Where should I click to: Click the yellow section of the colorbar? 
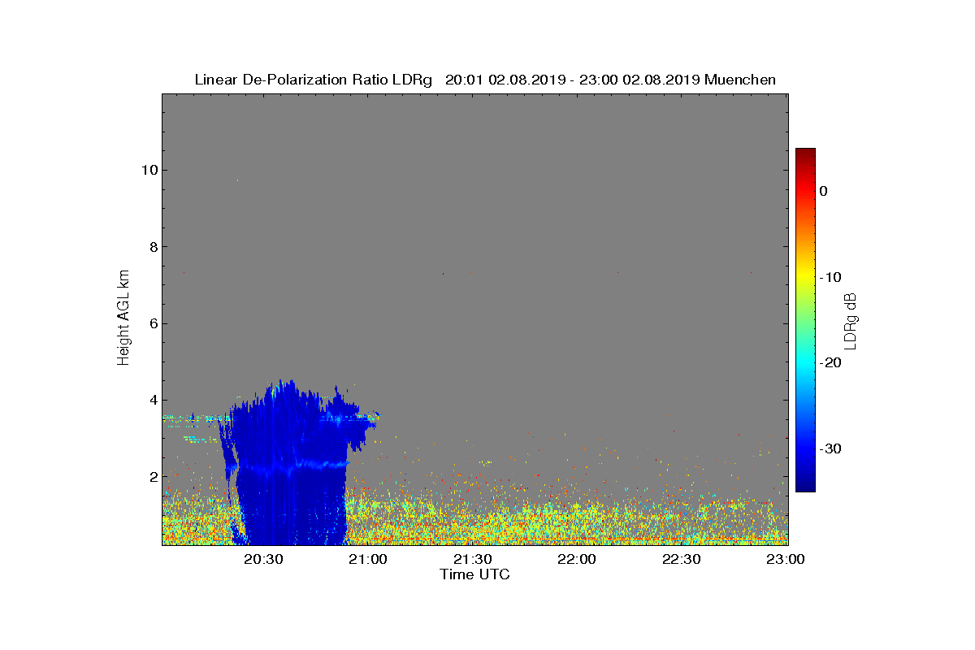pos(805,277)
